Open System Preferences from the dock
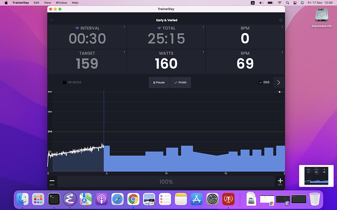The image size is (337, 210). pyautogui.click(x=212, y=199)
